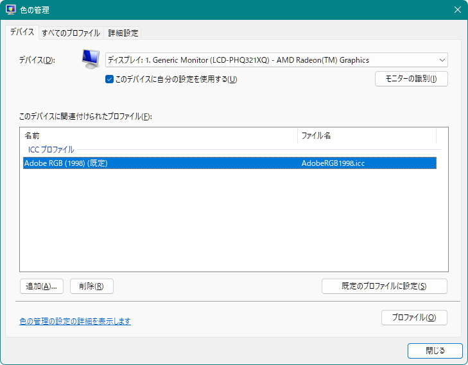Click the ICC プロファイル group heading
The image size is (468, 365).
point(51,150)
